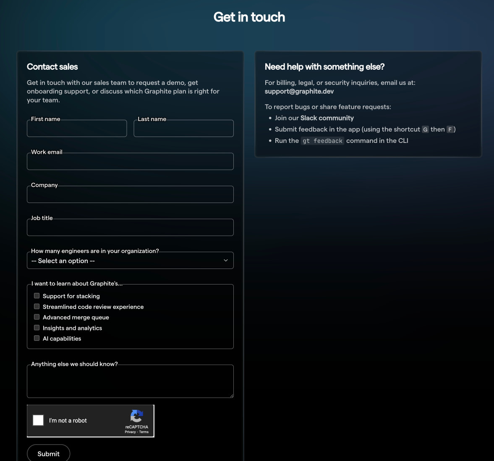Open the engineers count dropdown
Viewport: 494px width, 461px height.
(130, 260)
